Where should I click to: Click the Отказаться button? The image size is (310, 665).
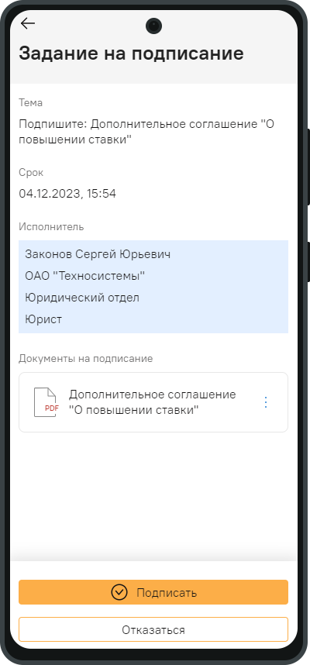point(153,629)
